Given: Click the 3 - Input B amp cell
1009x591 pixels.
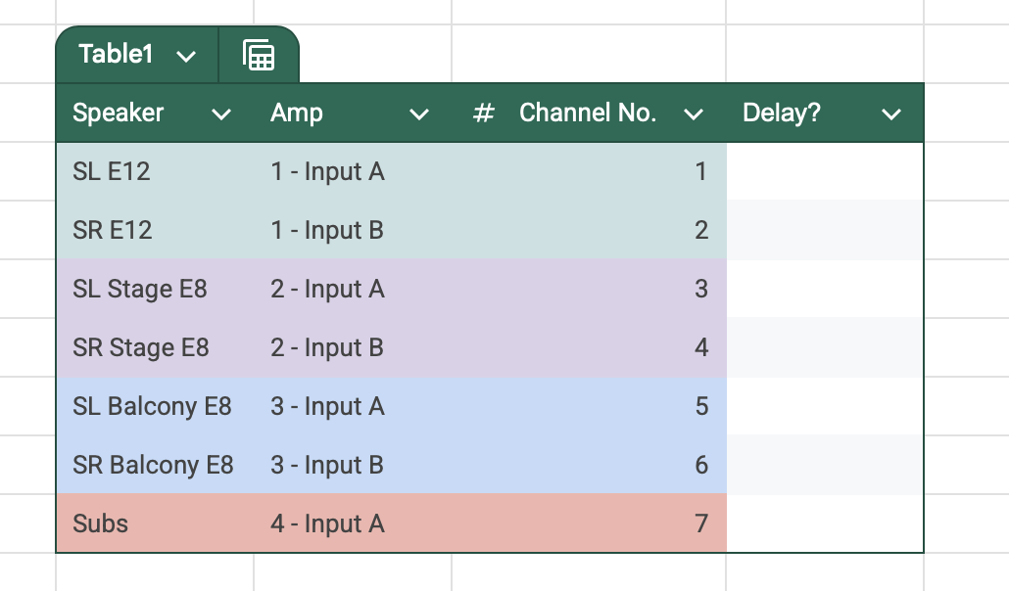Looking at the screenshot, I should (353, 465).
